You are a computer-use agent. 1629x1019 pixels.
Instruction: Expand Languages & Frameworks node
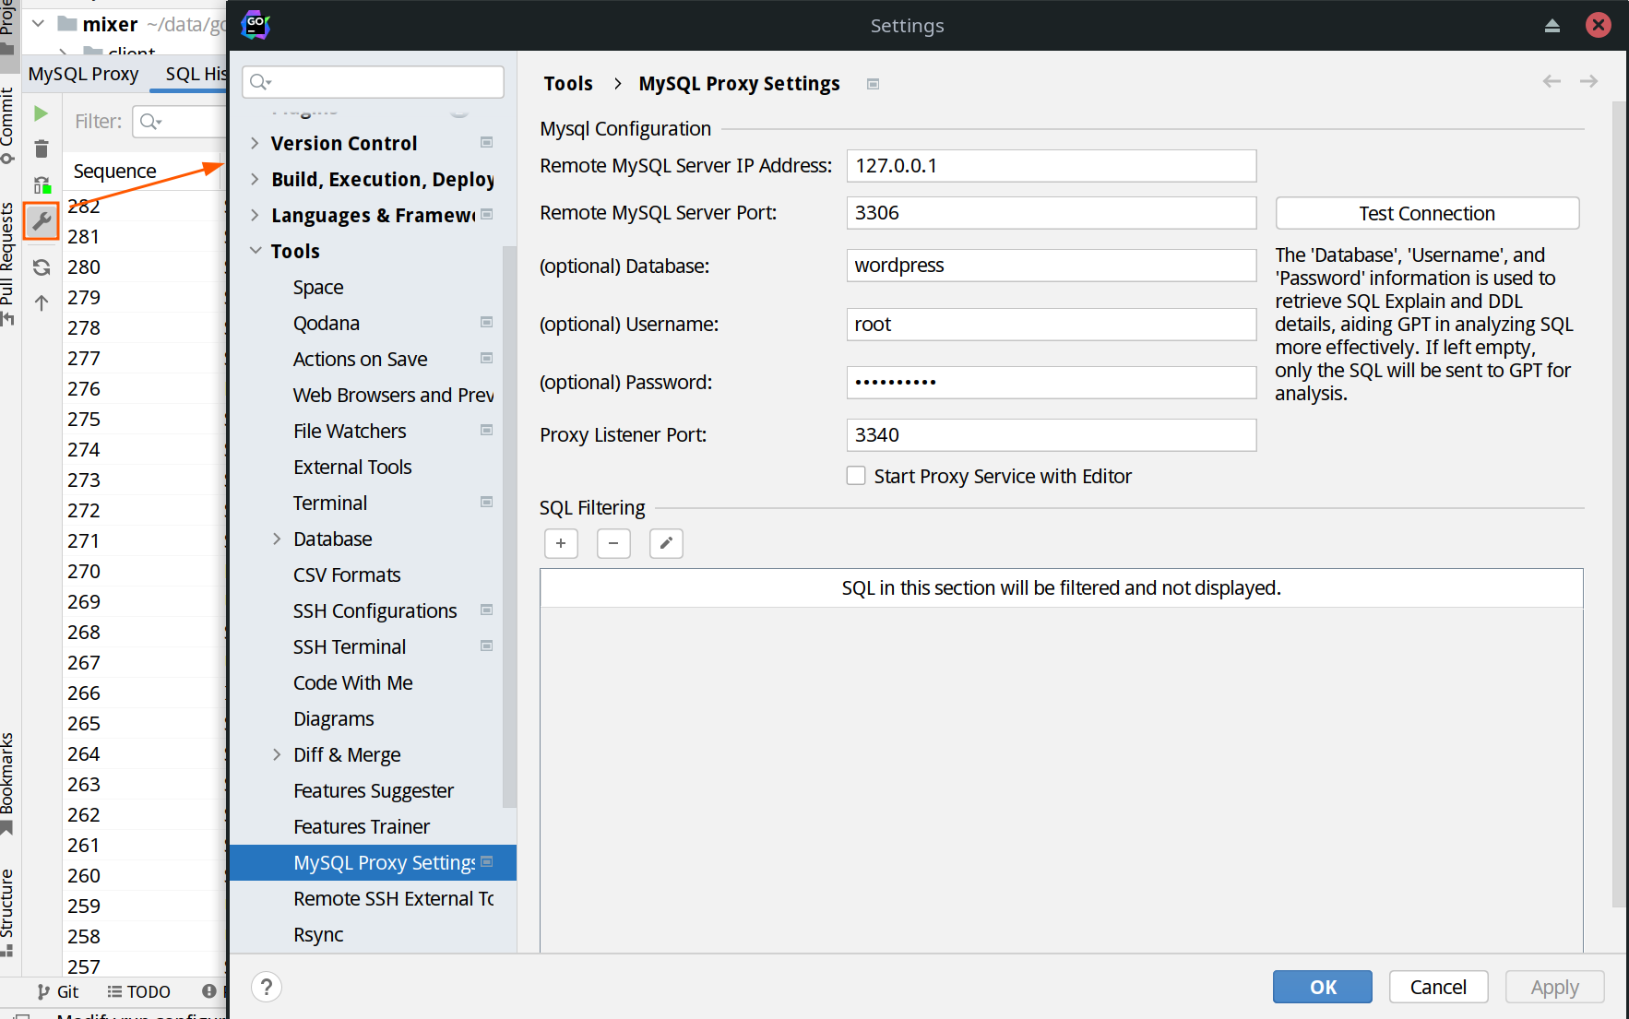tap(255, 215)
